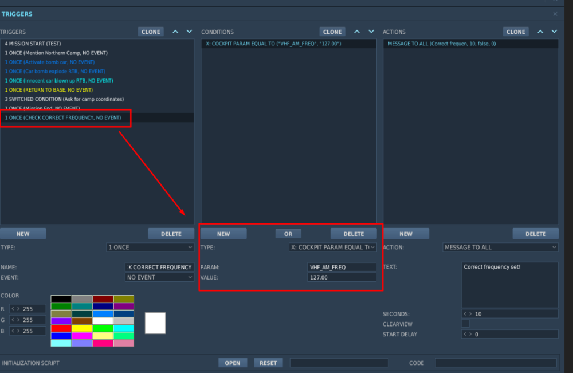
Task: Select COCKPIT PARAM EQUAL TO condition row
Action: (x=289, y=44)
